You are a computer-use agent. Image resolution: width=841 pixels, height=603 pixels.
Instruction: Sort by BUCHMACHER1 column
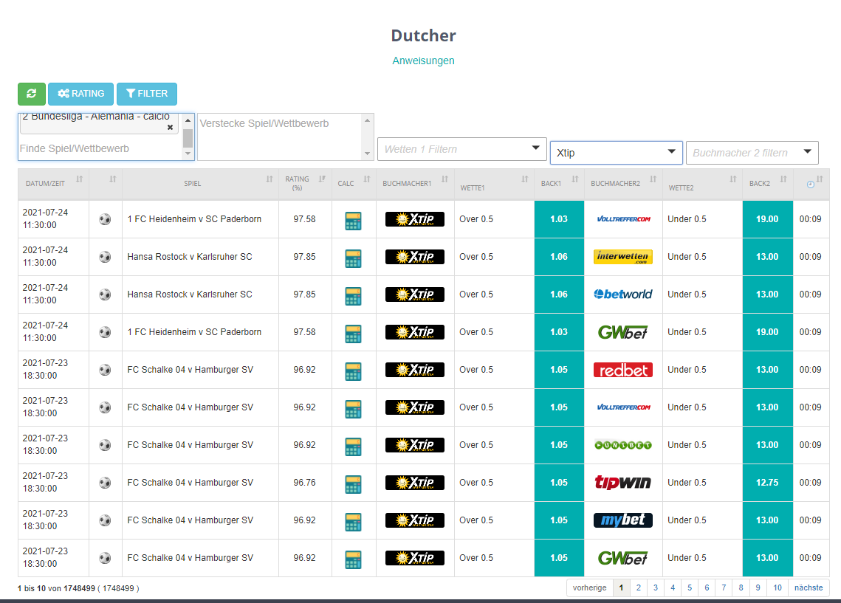[444, 179]
